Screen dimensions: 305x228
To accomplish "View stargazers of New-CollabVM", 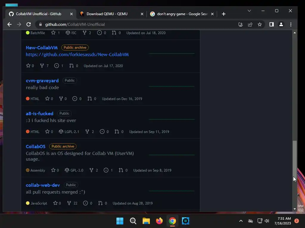I will point(30,66).
